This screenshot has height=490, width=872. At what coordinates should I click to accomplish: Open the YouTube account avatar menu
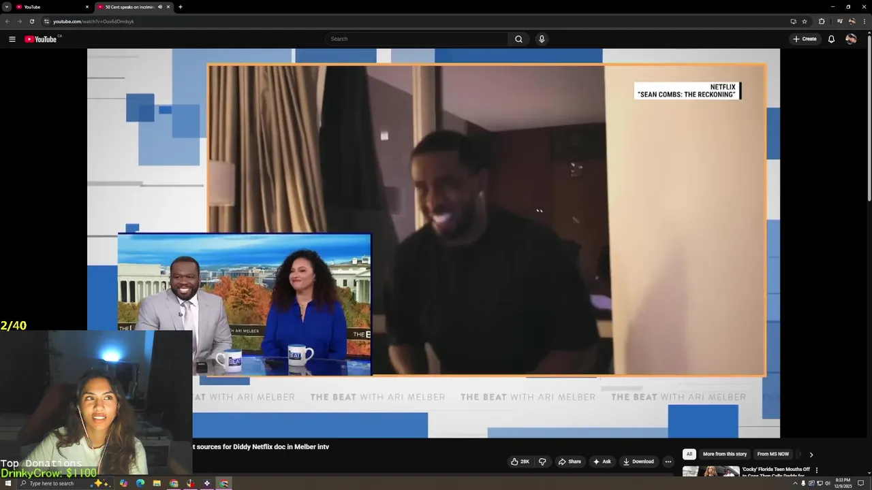(x=851, y=39)
